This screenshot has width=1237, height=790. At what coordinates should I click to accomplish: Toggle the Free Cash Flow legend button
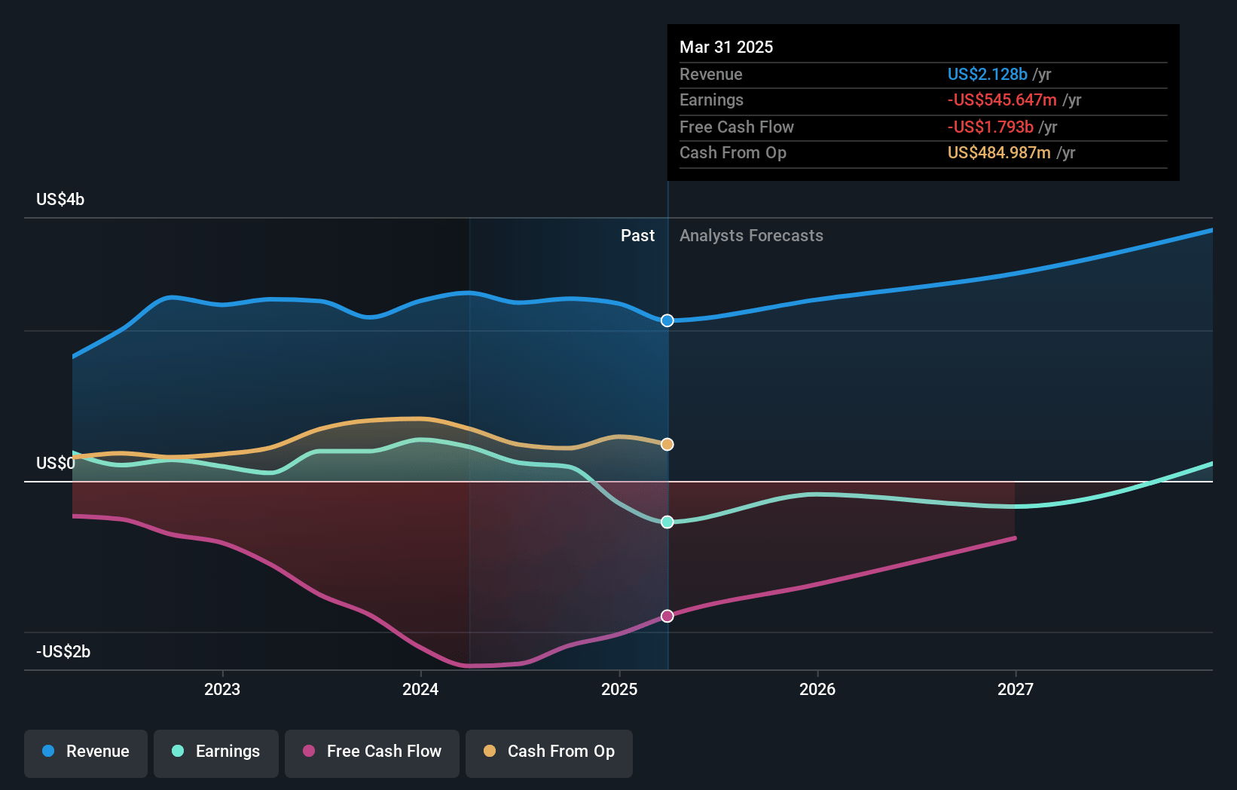pyautogui.click(x=372, y=753)
